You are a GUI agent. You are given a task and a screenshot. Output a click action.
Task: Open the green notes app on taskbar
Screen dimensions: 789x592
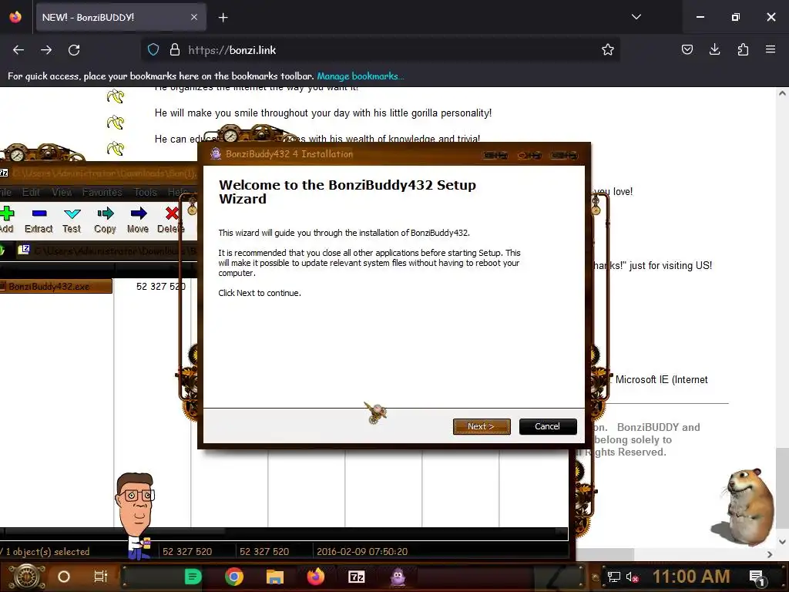click(x=193, y=577)
